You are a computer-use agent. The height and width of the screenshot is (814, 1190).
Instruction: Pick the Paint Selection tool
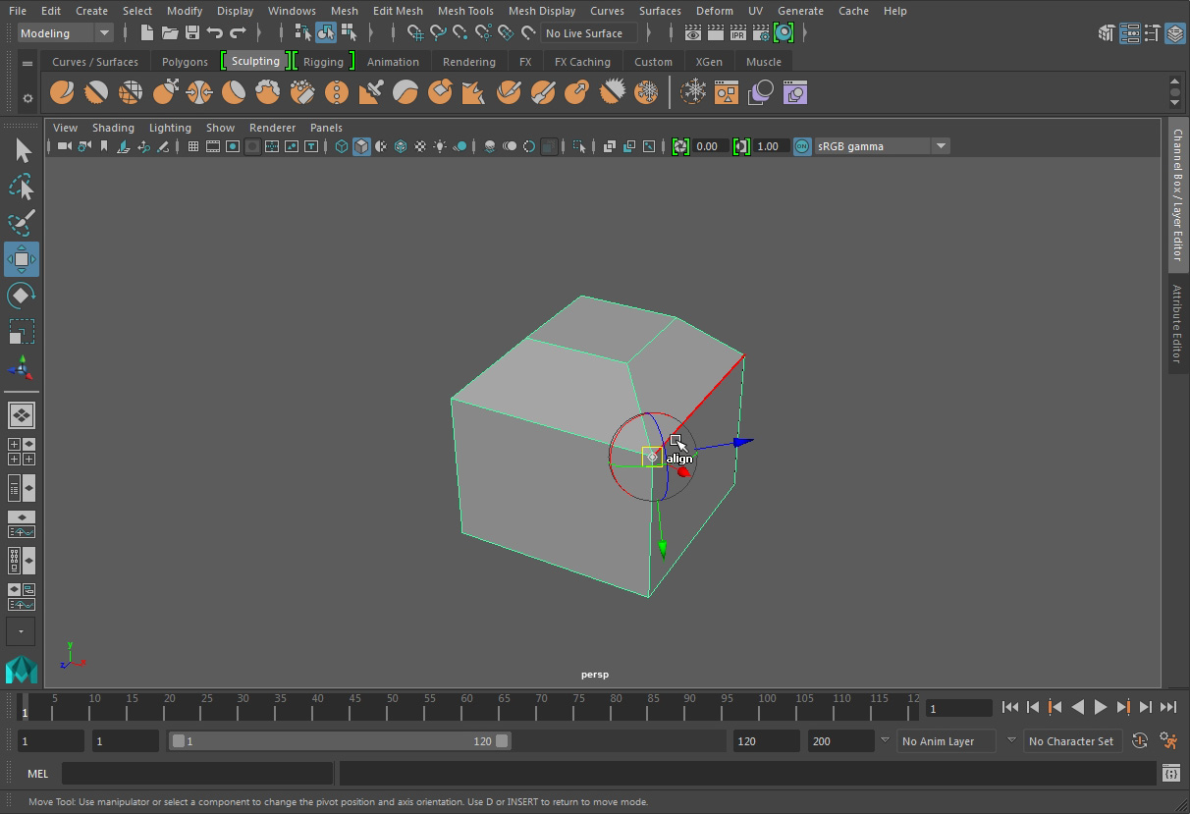click(21, 223)
